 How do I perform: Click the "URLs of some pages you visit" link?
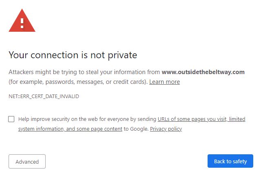192,119
